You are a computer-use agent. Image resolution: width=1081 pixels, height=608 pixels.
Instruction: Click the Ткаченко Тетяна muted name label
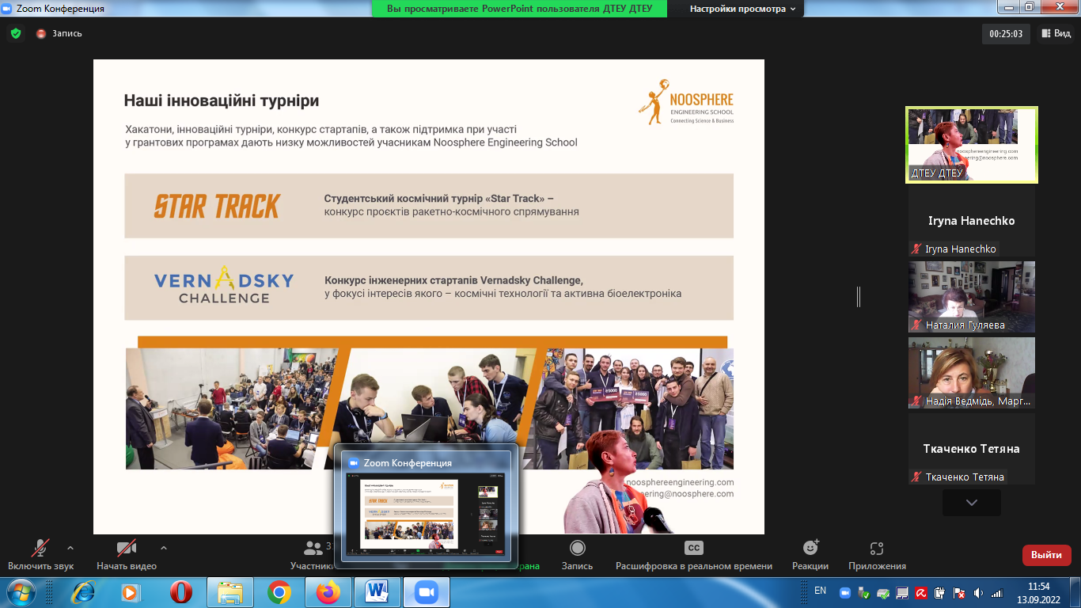[x=957, y=477]
